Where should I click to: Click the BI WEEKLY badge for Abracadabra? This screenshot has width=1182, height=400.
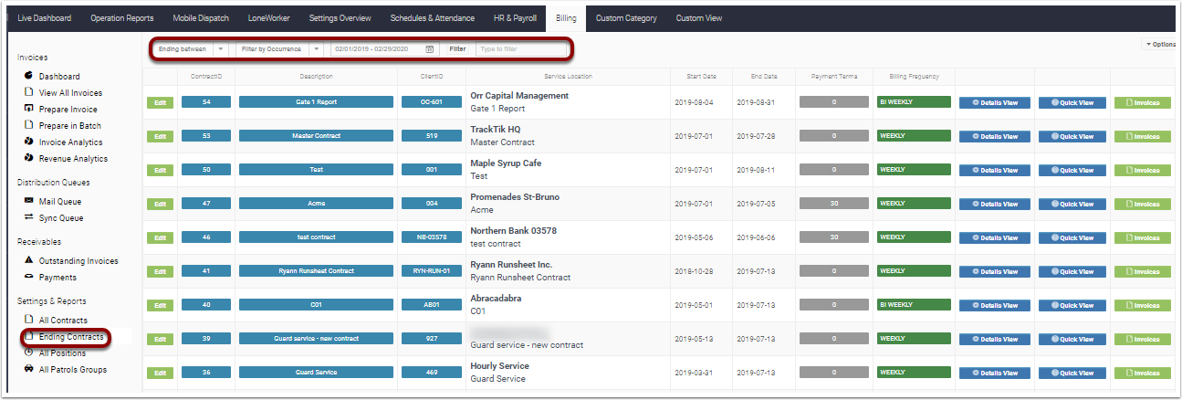[x=914, y=305]
